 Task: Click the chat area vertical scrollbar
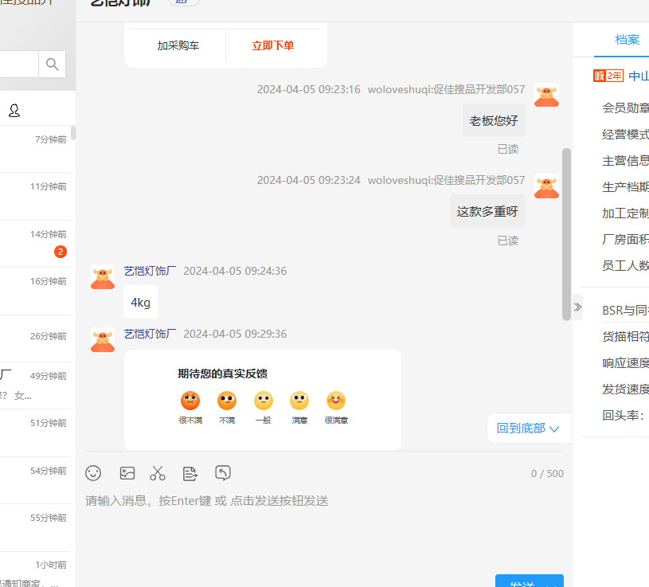coord(567,233)
